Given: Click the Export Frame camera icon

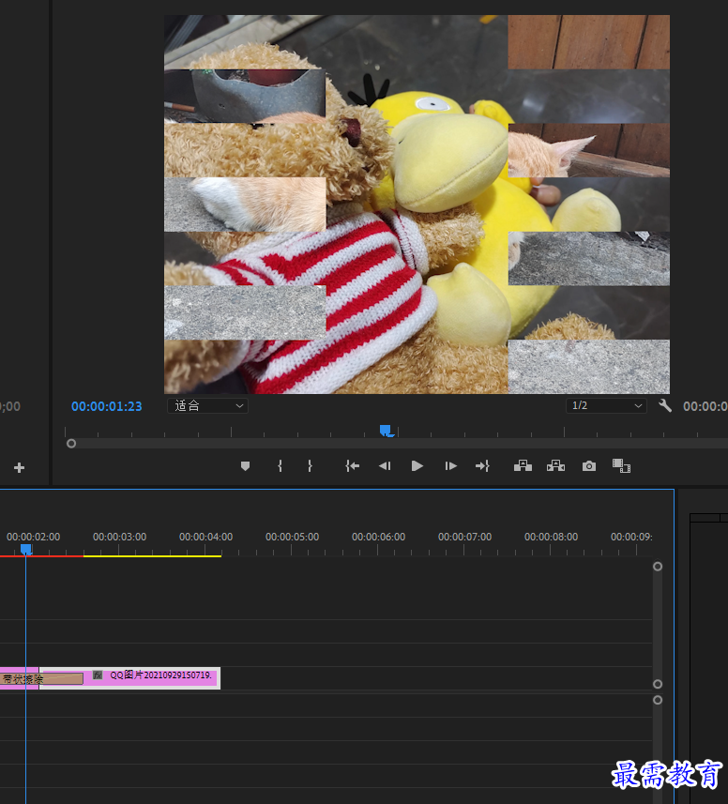Looking at the screenshot, I should click(x=589, y=466).
